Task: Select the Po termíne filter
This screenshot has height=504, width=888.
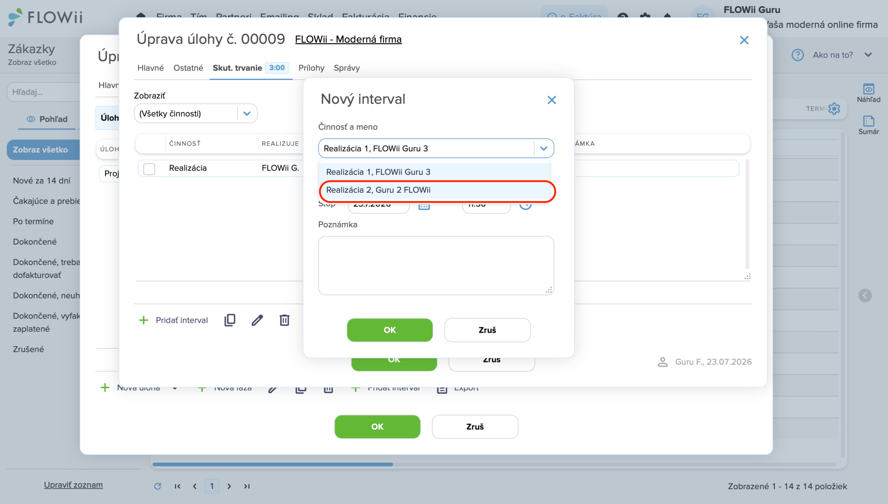Action: tap(33, 221)
